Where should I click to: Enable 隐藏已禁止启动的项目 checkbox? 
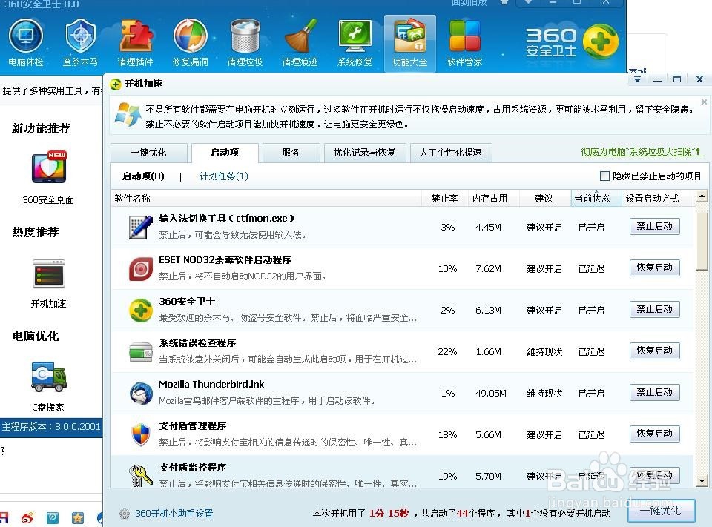(604, 176)
